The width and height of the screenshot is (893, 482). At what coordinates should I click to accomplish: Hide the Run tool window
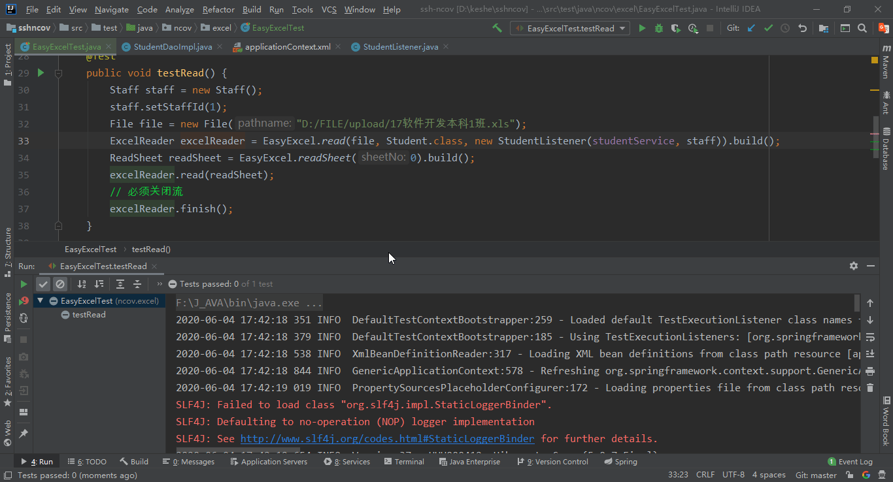[871, 266]
